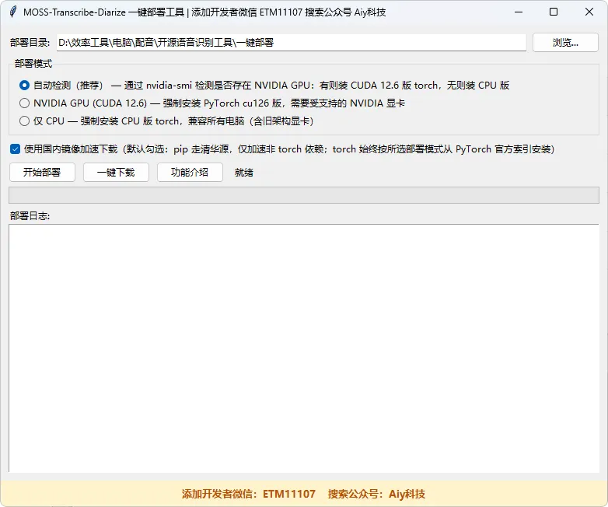Click the feather app icon in title bar
Viewport: 608px width, 507px height.
click(13, 12)
